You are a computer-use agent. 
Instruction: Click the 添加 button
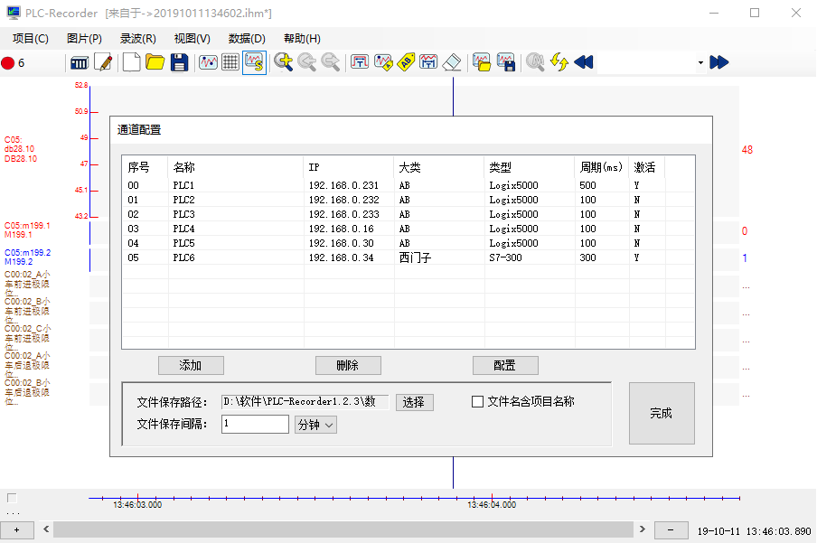(x=191, y=365)
